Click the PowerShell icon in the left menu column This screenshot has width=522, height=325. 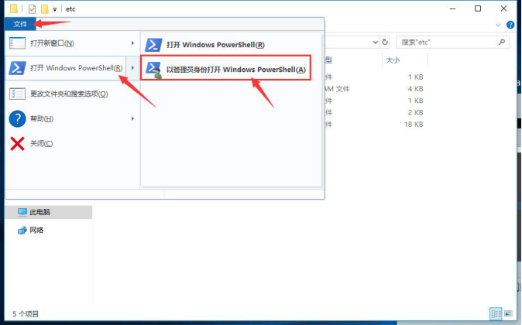(17, 68)
